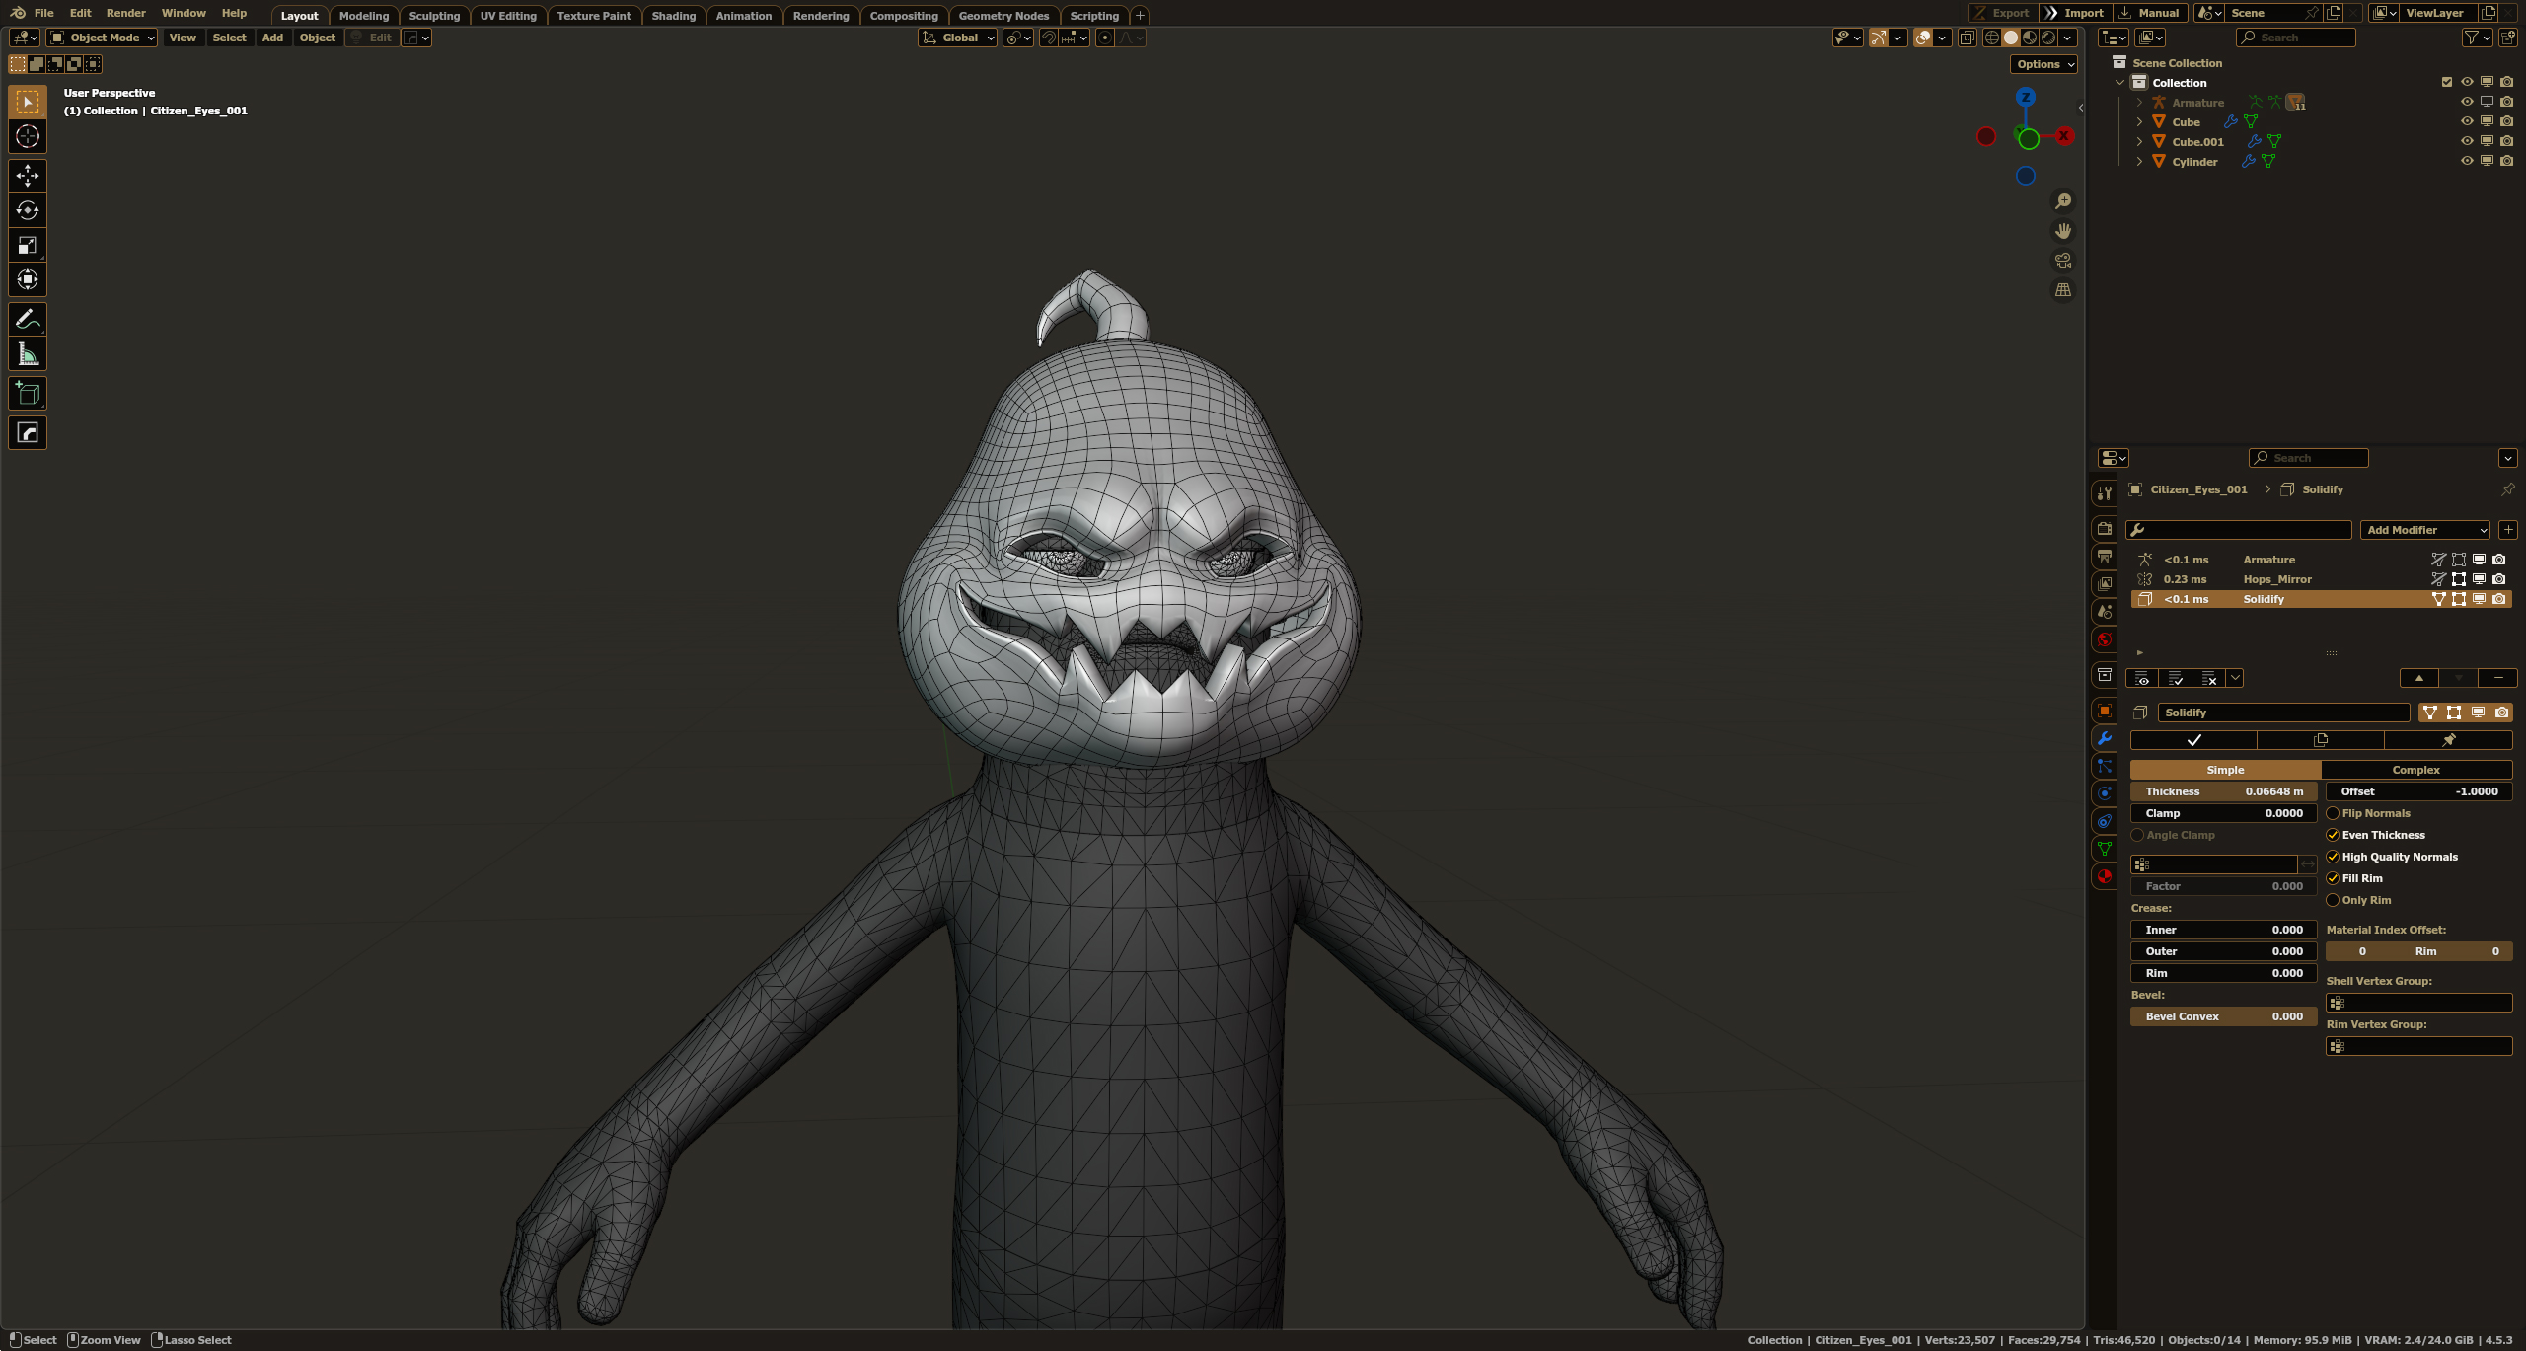Open the Modifiers properties tab
2526x1351 pixels.
tap(2105, 738)
